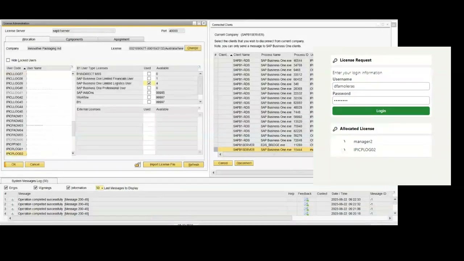Expand the user list table icon

pyautogui.click(x=71, y=68)
